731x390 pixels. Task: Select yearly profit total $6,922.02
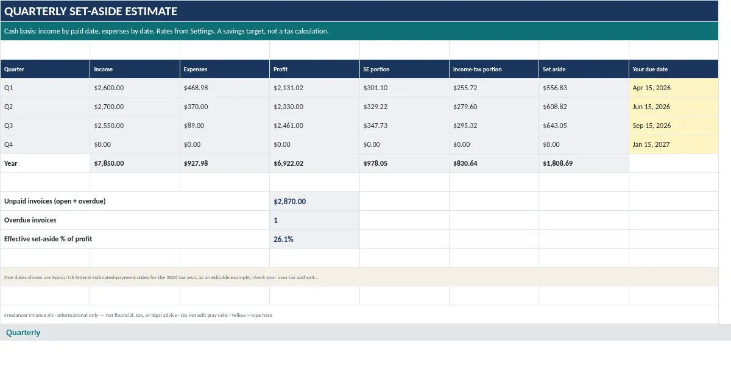tap(314, 163)
